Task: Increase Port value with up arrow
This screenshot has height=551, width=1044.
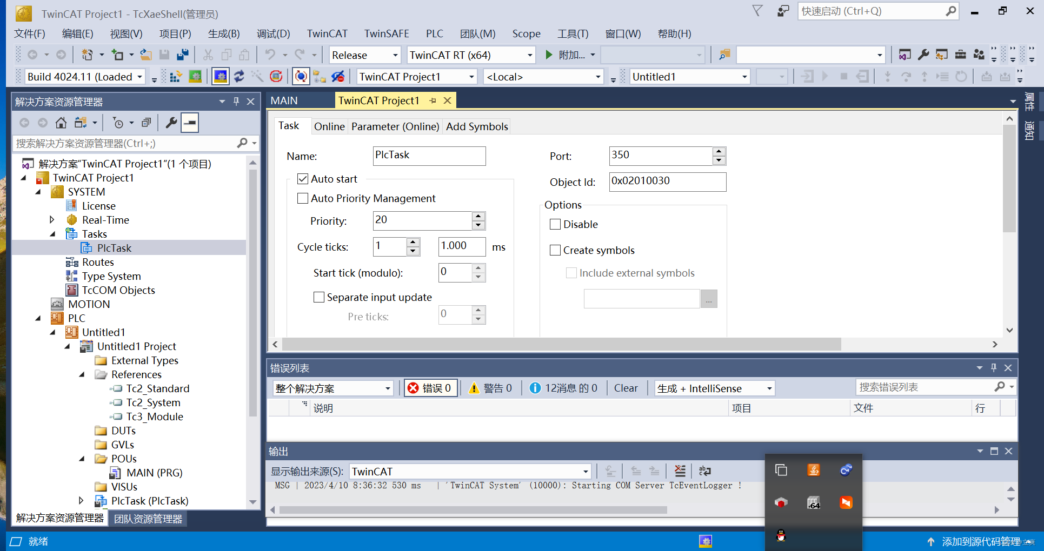Action: coord(719,151)
